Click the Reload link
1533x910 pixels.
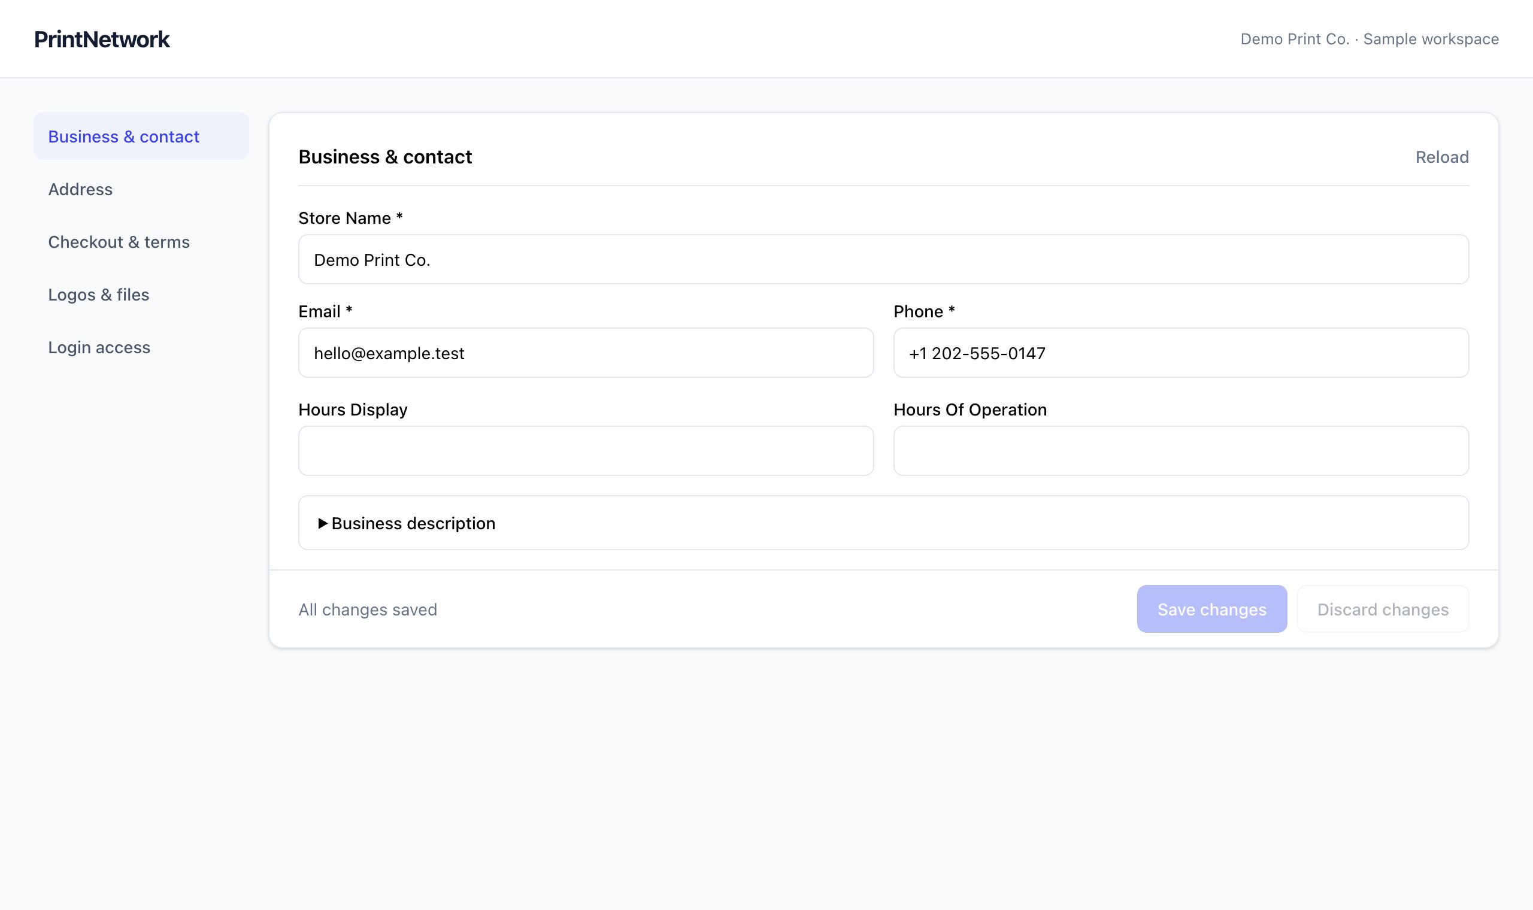[x=1441, y=157]
